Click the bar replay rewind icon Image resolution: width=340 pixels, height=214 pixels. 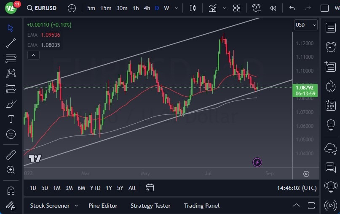273,8
